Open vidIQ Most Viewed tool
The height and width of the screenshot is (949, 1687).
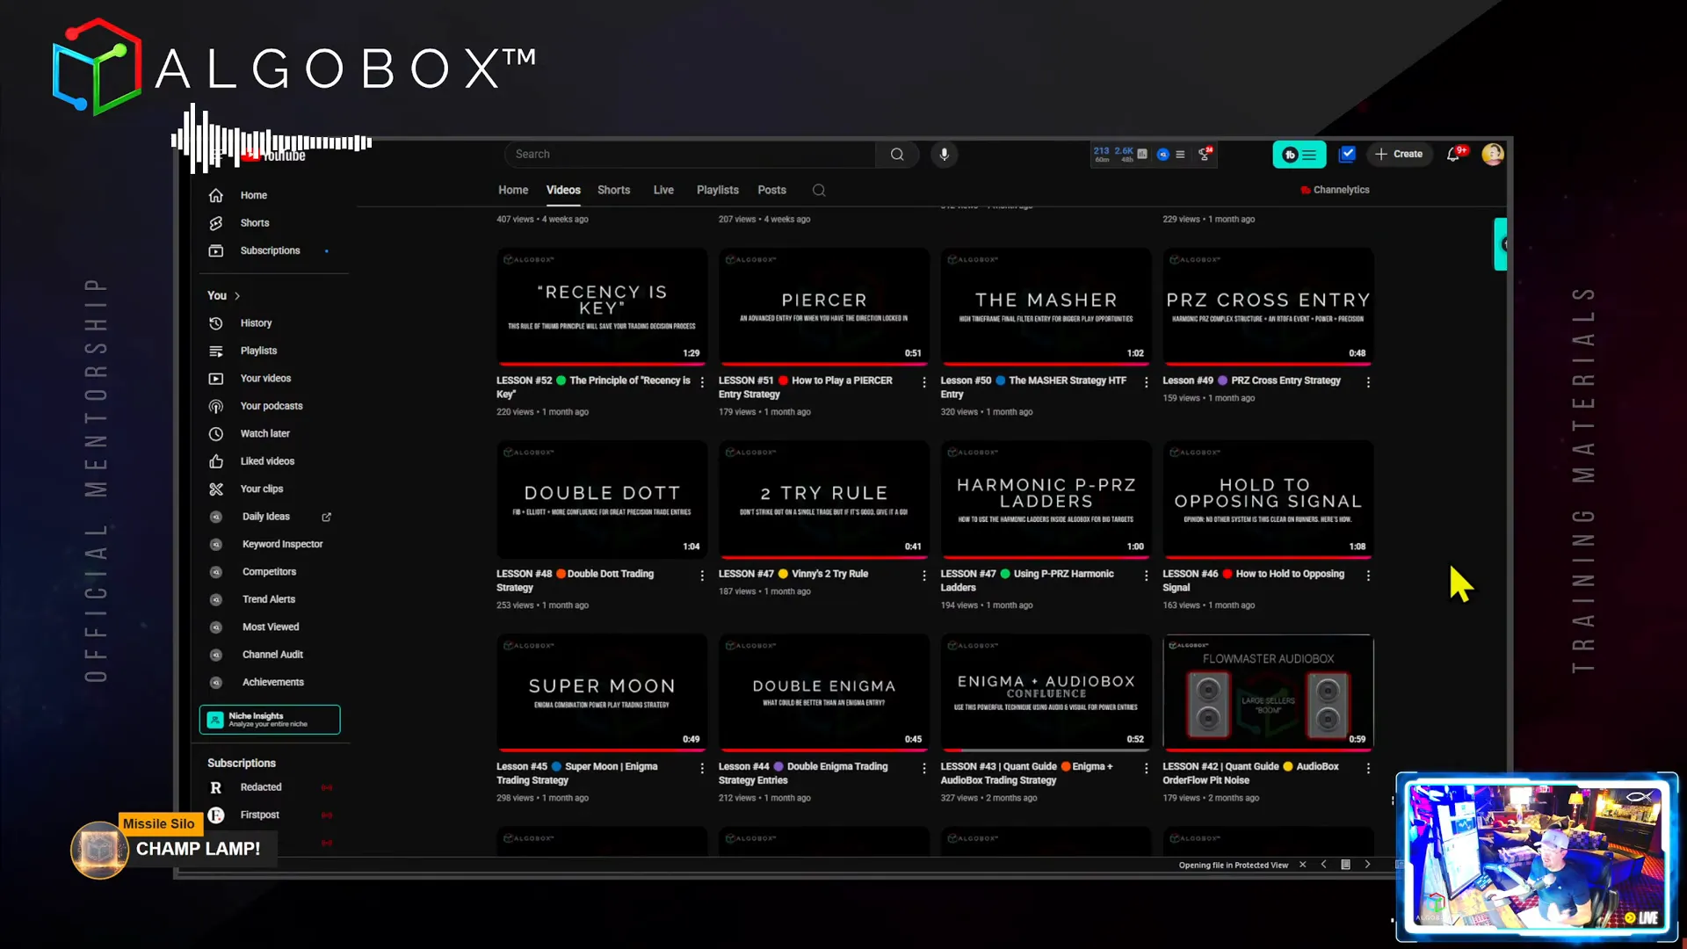point(271,627)
